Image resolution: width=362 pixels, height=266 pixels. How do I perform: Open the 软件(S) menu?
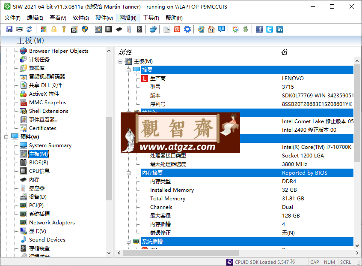81,18
